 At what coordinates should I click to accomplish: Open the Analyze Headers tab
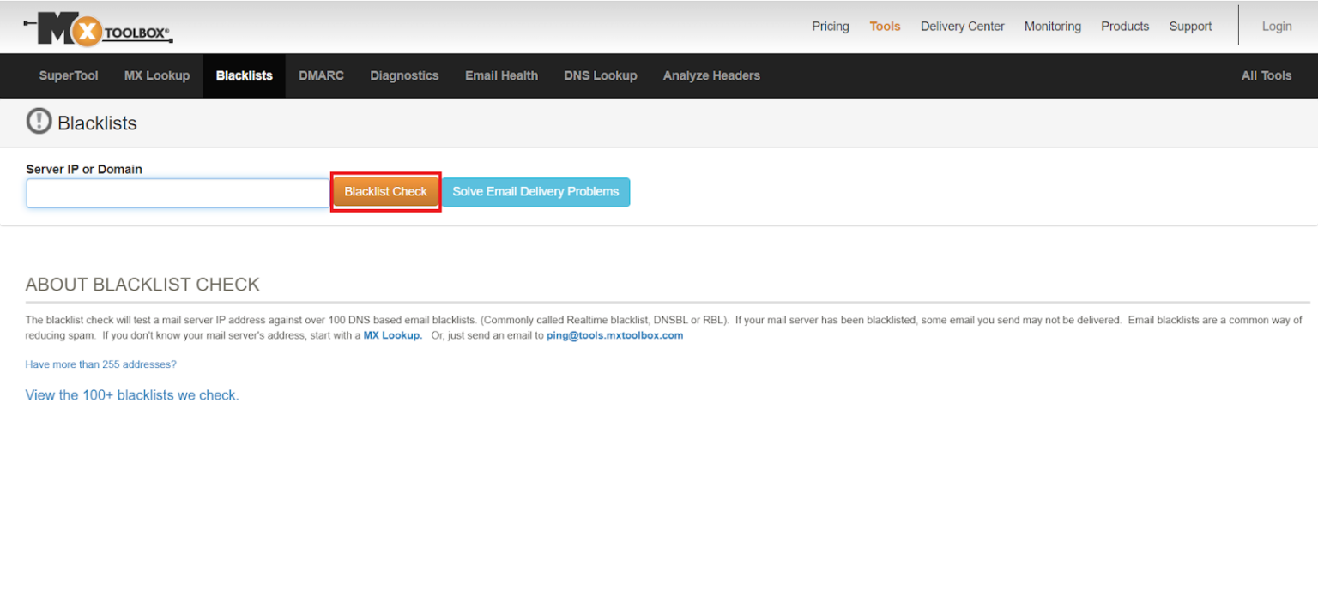click(x=711, y=75)
